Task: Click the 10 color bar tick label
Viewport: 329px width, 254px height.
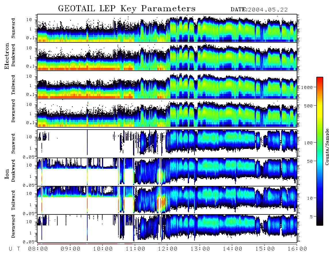Action: point(310,198)
